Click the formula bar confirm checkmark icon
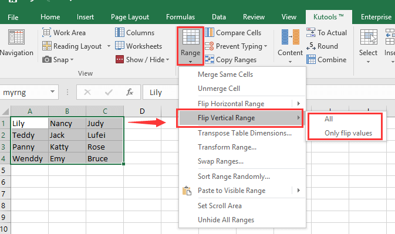395x234 pixels. tap(109, 92)
